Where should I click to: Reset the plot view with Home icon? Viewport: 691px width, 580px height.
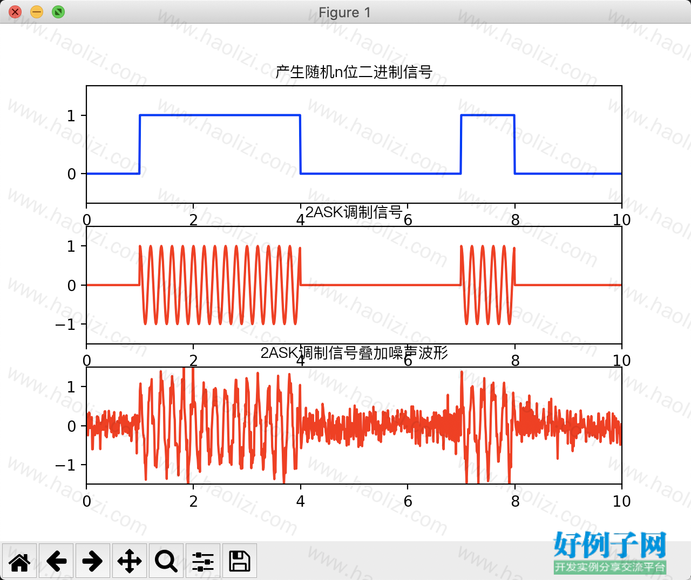pyautogui.click(x=19, y=561)
